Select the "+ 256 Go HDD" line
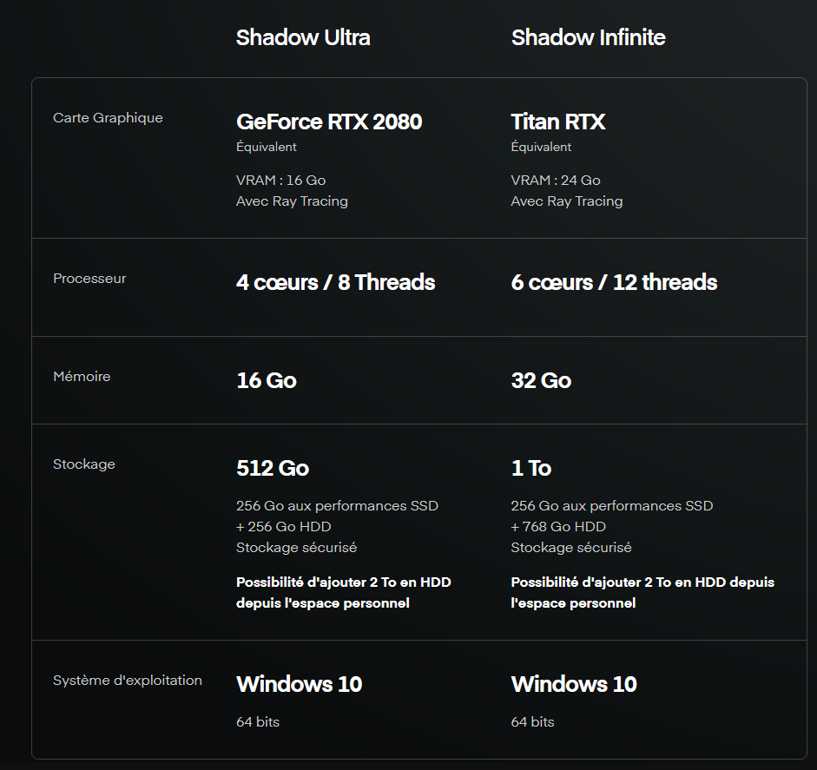This screenshot has height=770, width=817. click(x=283, y=527)
